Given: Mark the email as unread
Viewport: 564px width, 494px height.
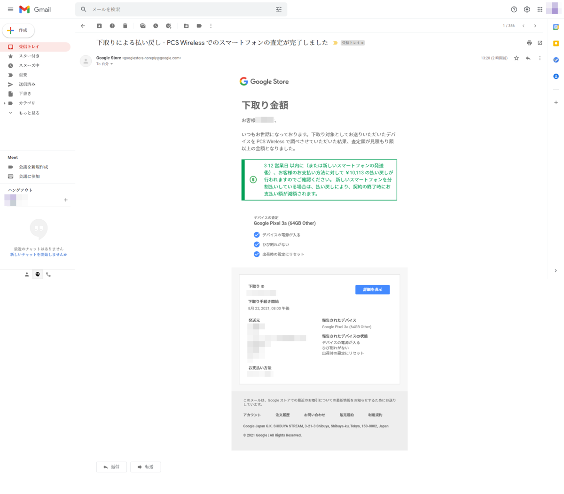Looking at the screenshot, I should tap(142, 26).
